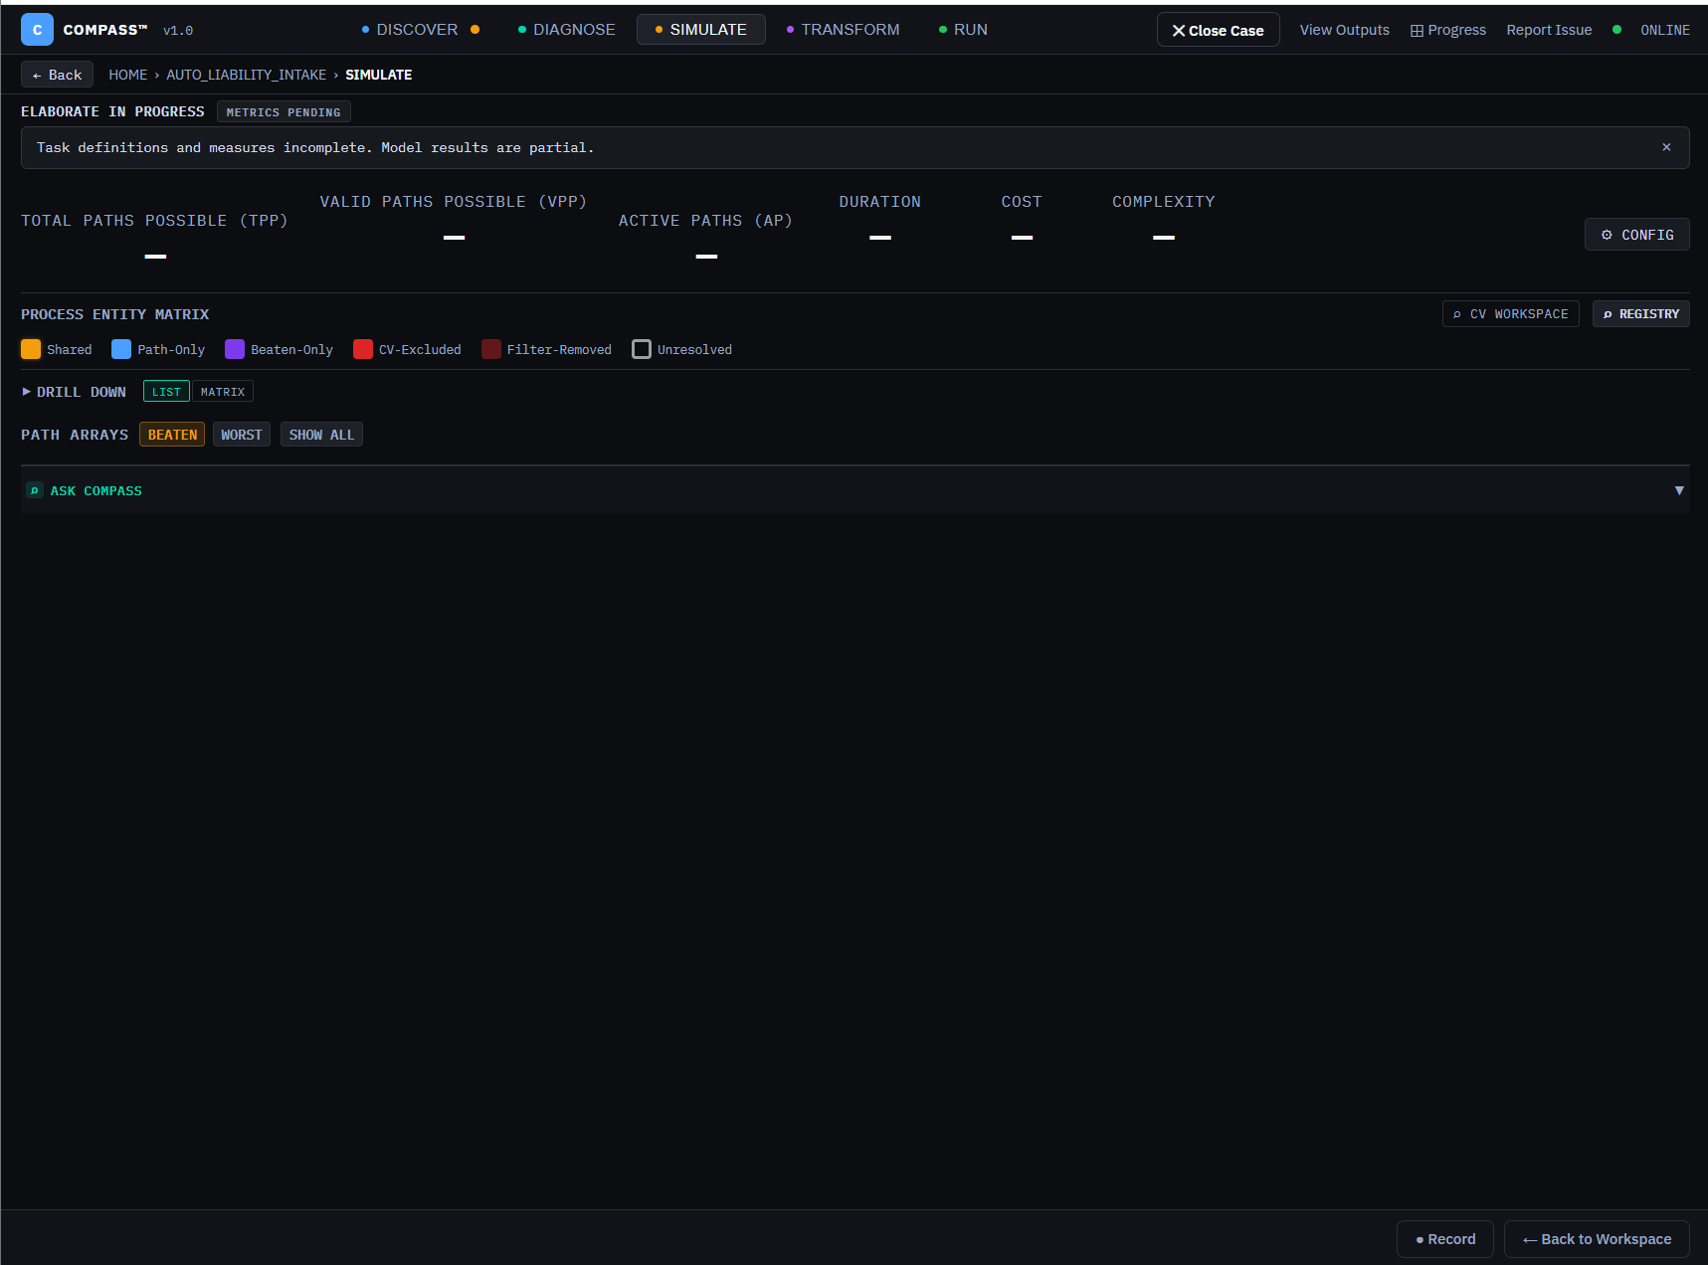This screenshot has height=1265, width=1708.
Task: Select the SIMULATE stage tab
Action: [x=701, y=30]
